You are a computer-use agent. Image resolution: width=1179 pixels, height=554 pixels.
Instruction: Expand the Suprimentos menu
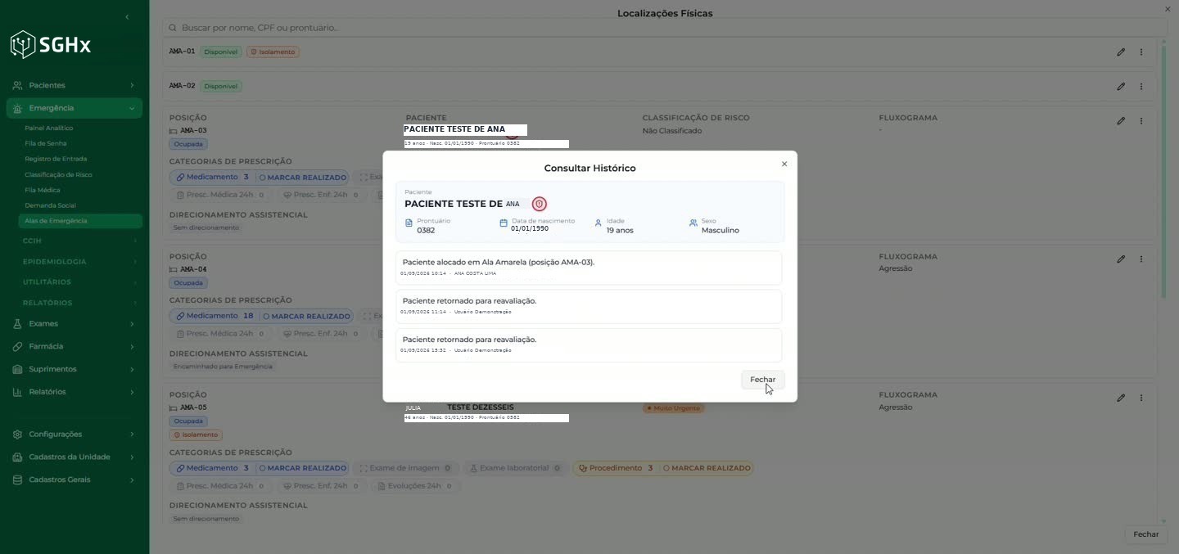pos(74,369)
